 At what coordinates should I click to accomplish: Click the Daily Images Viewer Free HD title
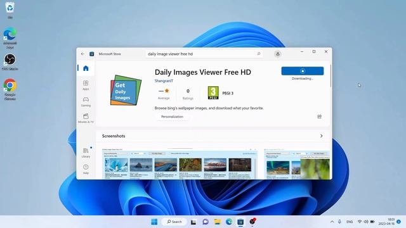coord(203,72)
